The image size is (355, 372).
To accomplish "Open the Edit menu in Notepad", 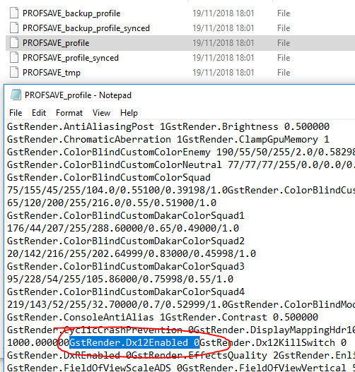I will pos(39,113).
